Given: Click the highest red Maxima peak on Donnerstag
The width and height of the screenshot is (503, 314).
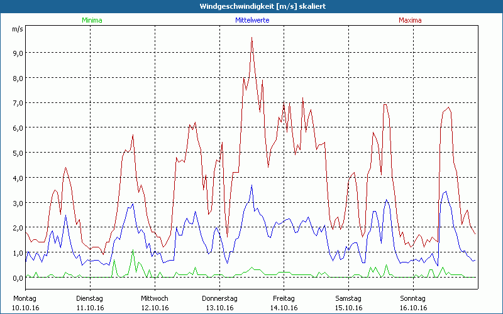Looking at the screenshot, I should pyautogui.click(x=252, y=38).
